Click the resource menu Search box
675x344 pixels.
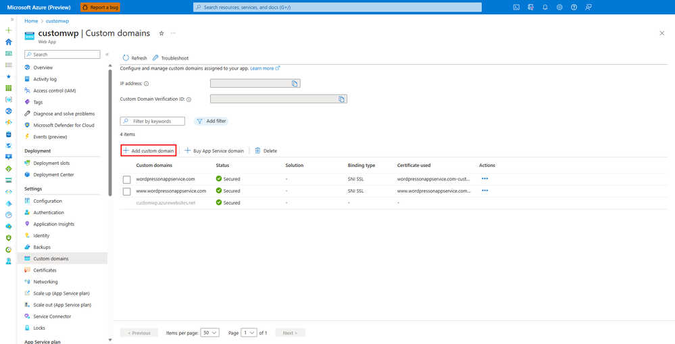[62, 55]
